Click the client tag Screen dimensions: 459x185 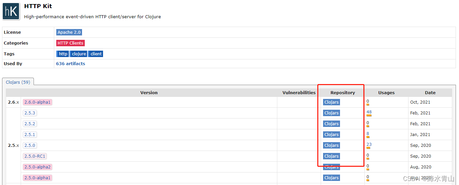tap(96, 54)
